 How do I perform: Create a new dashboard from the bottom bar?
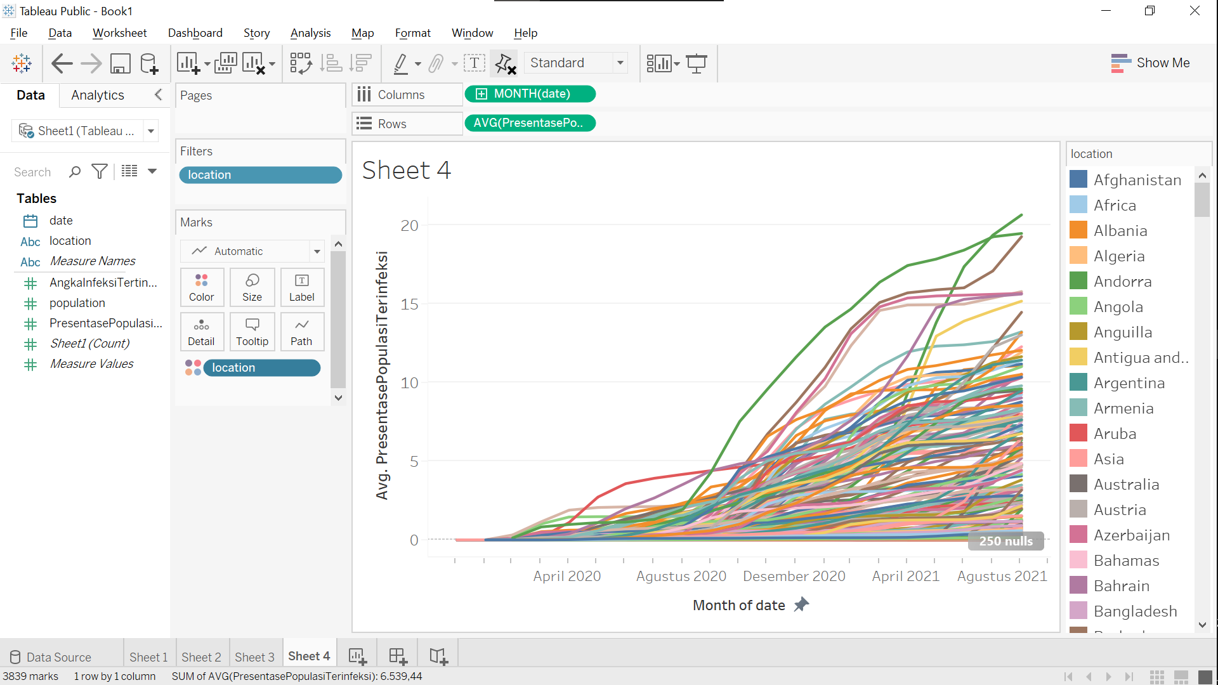(x=397, y=656)
